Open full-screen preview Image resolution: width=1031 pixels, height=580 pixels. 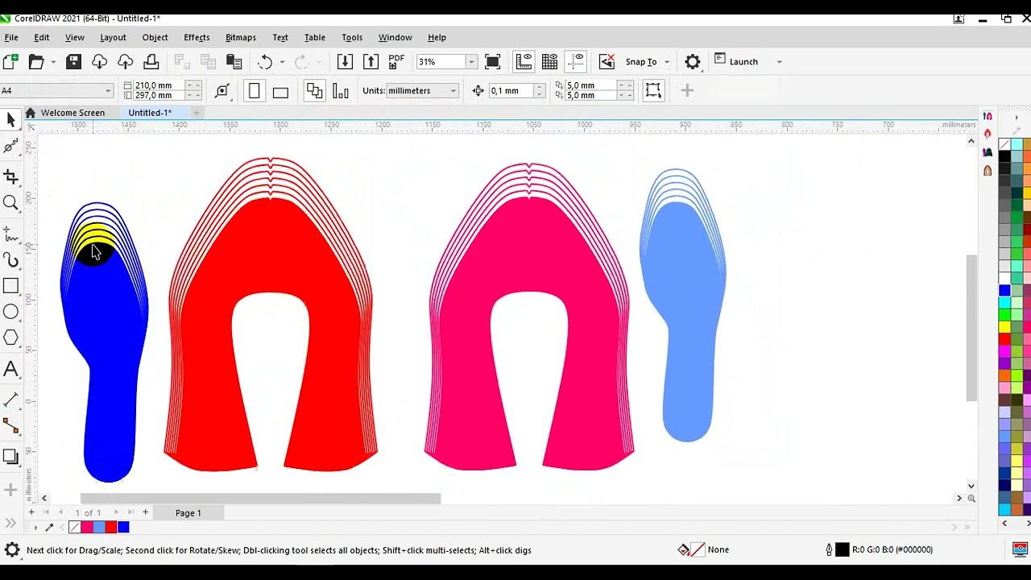point(493,61)
